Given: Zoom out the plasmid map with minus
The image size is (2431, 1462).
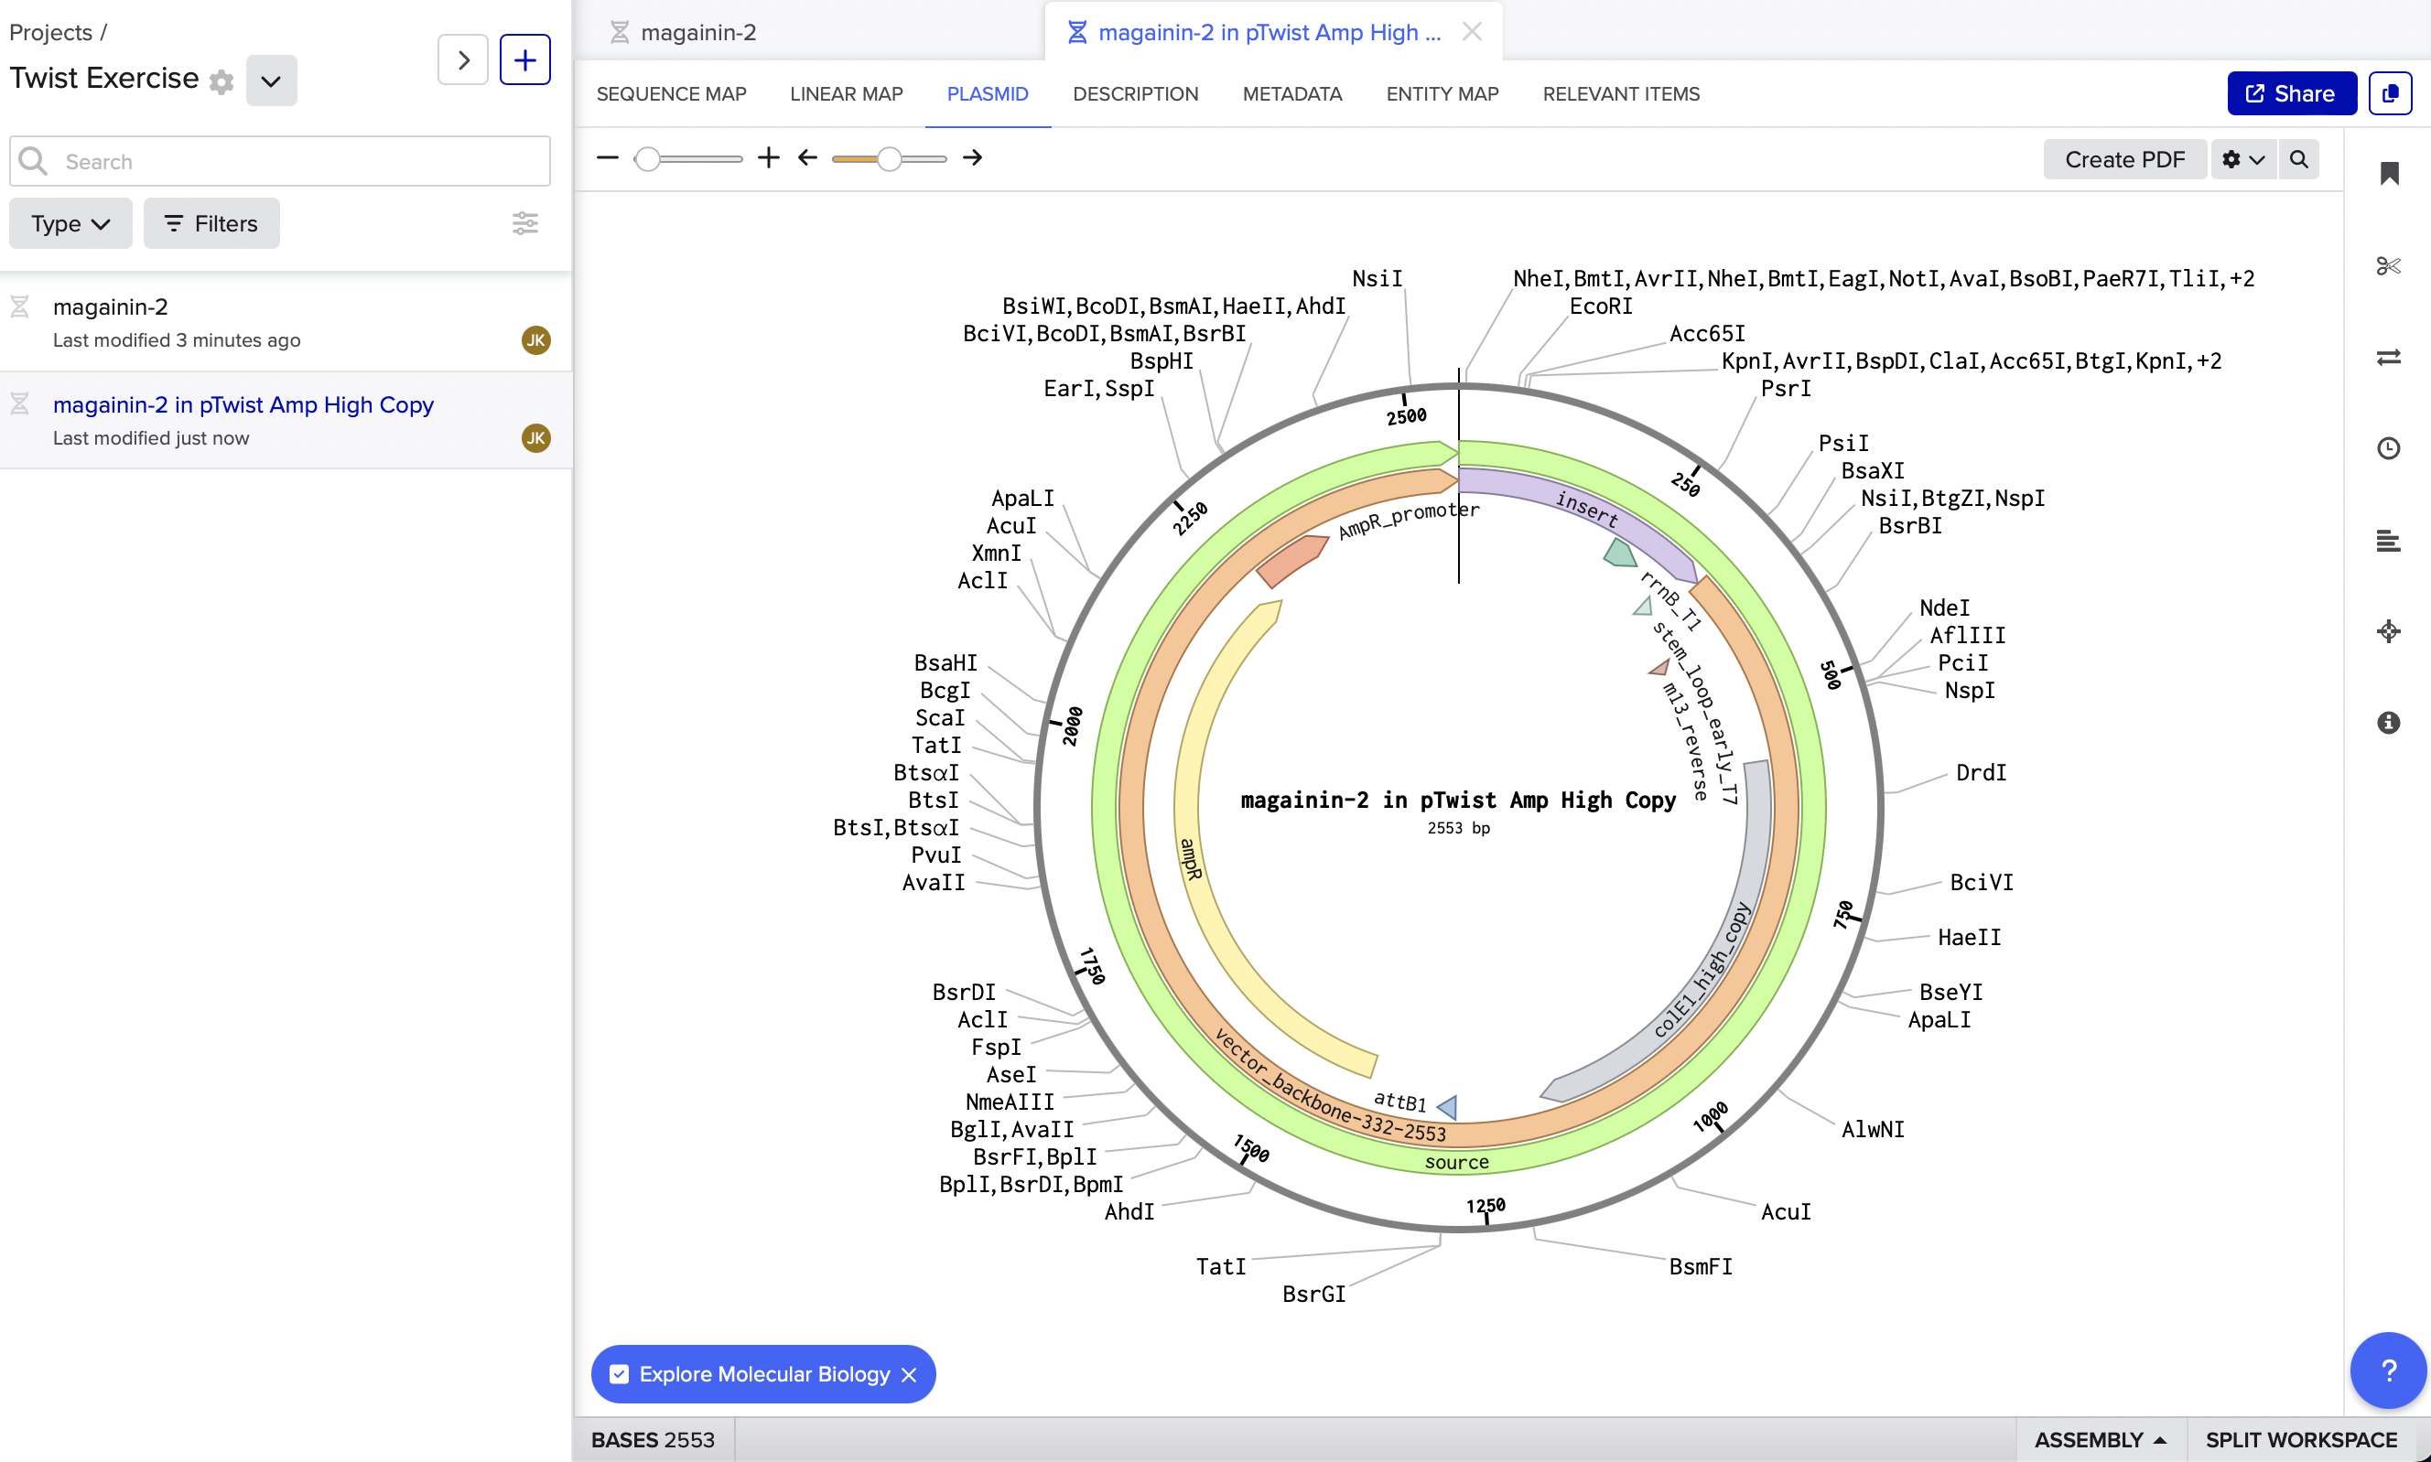Looking at the screenshot, I should tap(608, 157).
